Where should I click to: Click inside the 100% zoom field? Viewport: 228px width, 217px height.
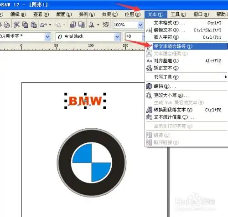coord(125,25)
